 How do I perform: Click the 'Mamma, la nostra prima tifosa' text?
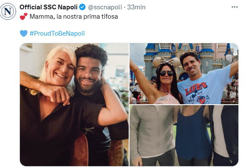tap(74, 17)
